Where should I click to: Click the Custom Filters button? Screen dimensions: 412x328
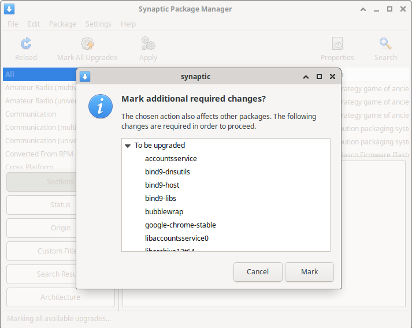41,251
